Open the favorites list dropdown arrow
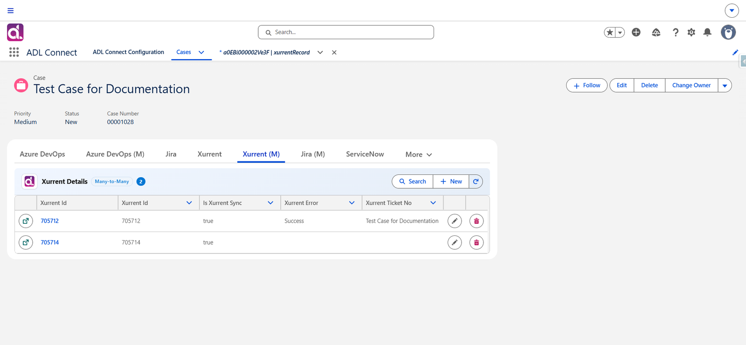Viewport: 746px width, 345px height. tap(620, 32)
